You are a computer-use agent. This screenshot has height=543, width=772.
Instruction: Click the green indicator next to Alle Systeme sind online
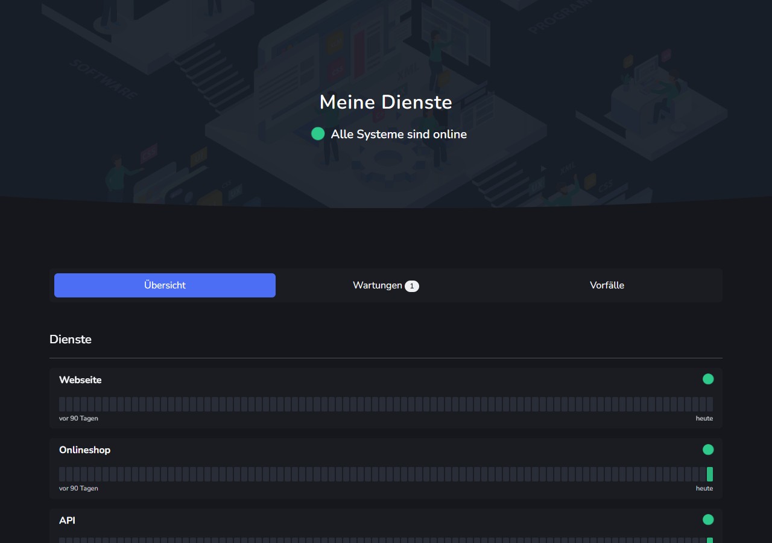pos(318,134)
